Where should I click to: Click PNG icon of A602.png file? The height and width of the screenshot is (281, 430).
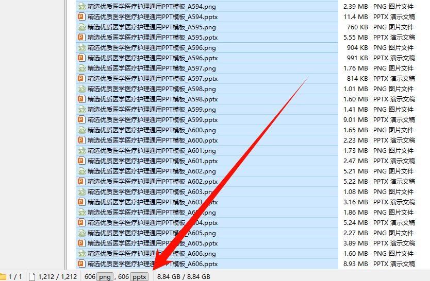(x=82, y=171)
